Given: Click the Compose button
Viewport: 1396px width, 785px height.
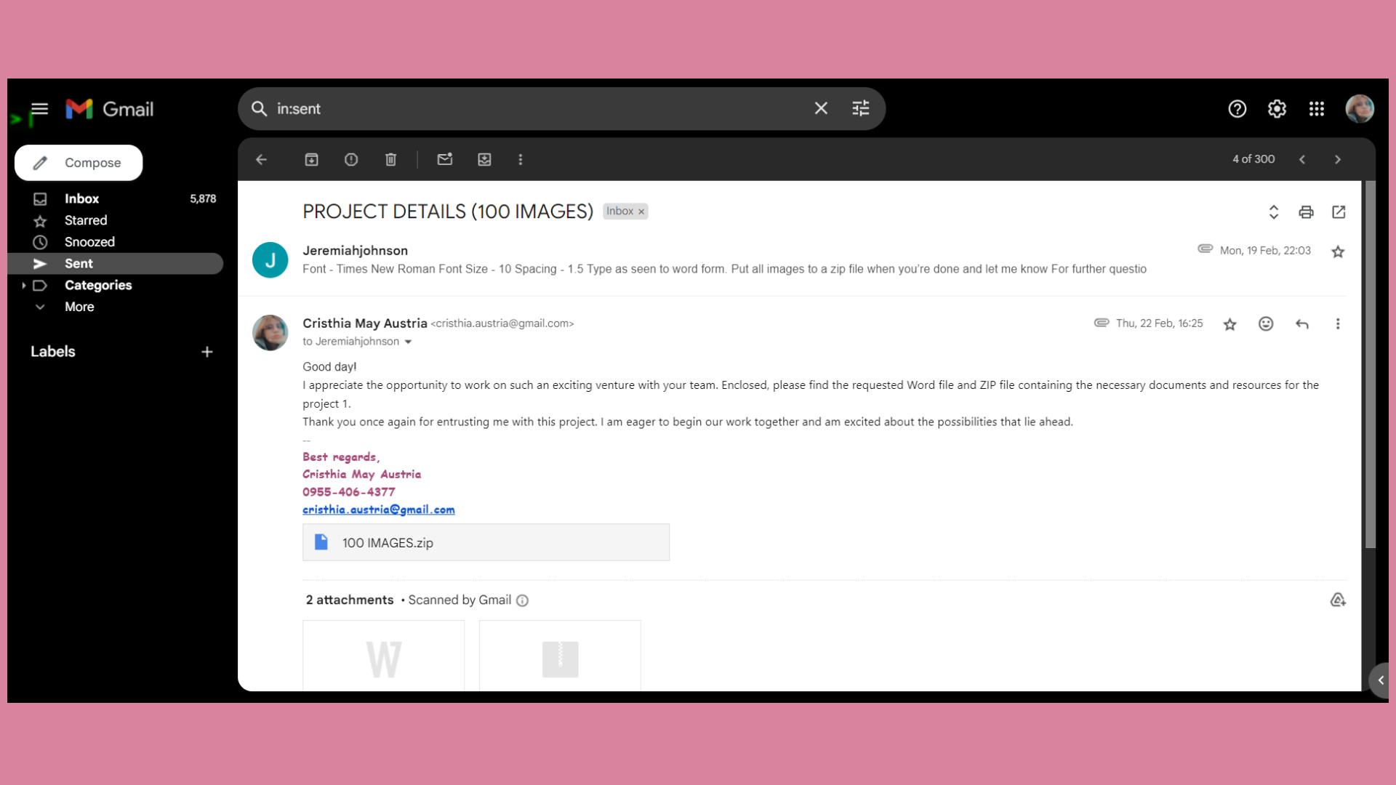Looking at the screenshot, I should [x=79, y=163].
